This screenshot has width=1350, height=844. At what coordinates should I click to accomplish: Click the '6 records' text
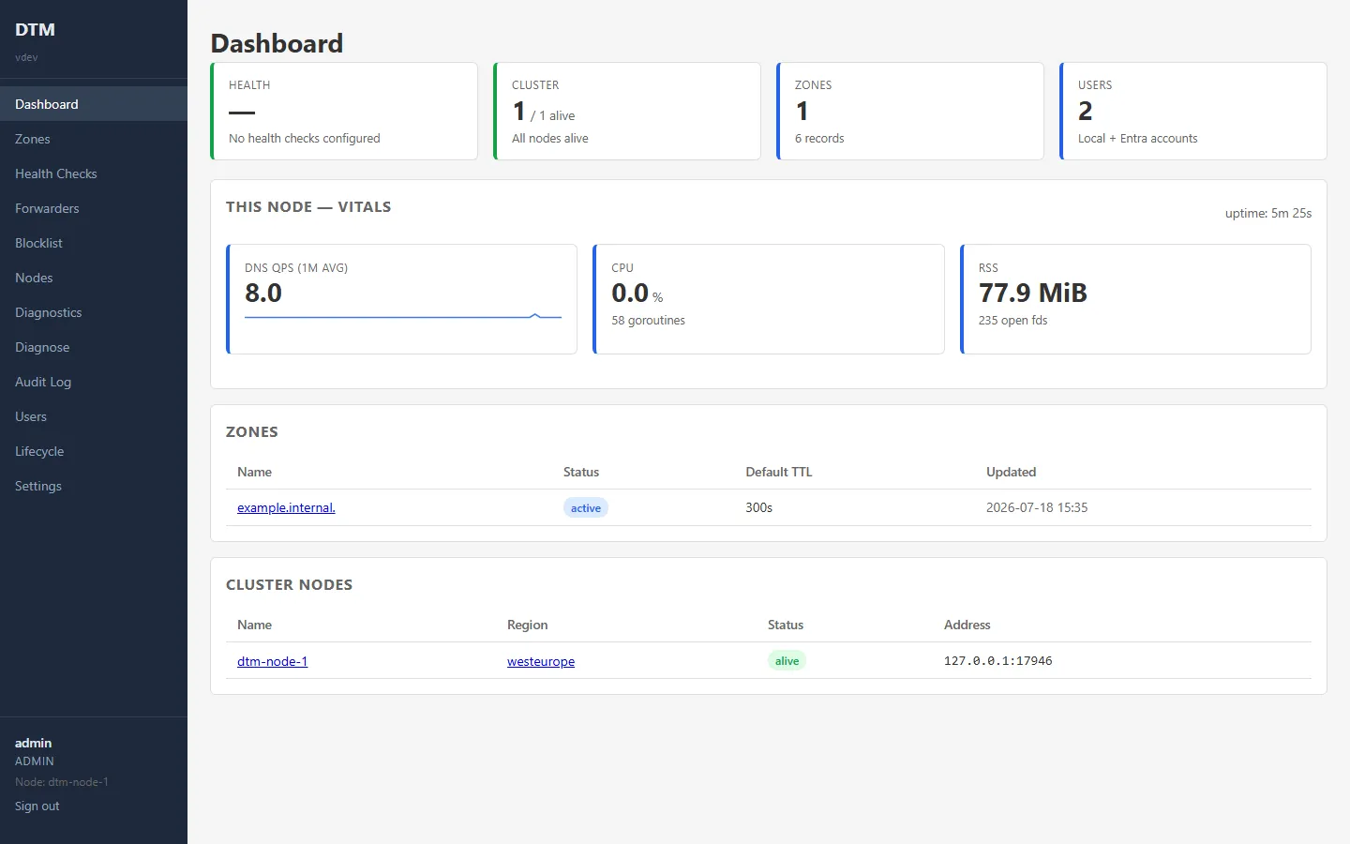[x=819, y=138]
